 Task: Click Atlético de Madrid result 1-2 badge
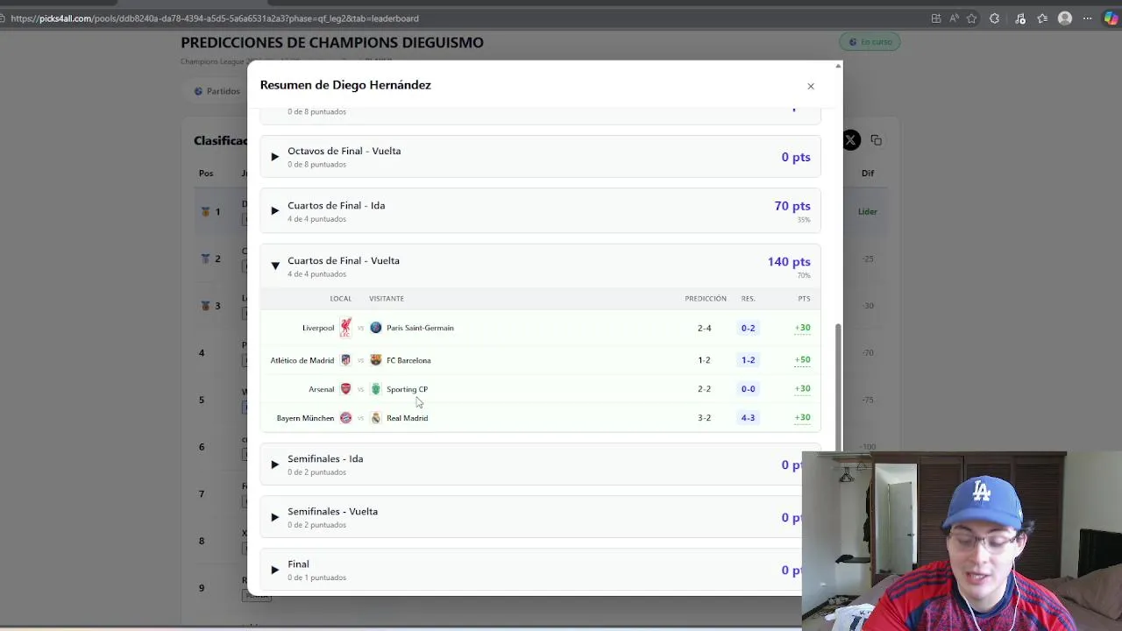748,360
